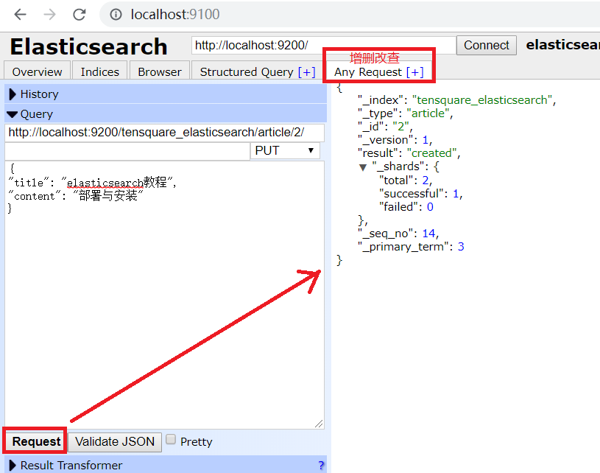Click Validate JSON button
Image resolution: width=600 pixels, height=473 pixels.
(x=115, y=441)
